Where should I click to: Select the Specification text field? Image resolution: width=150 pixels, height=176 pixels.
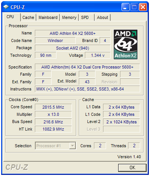(87, 67)
